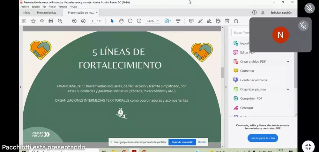Select the highlighter pen tool
This screenshot has height=152, width=319.
click(x=200, y=21)
